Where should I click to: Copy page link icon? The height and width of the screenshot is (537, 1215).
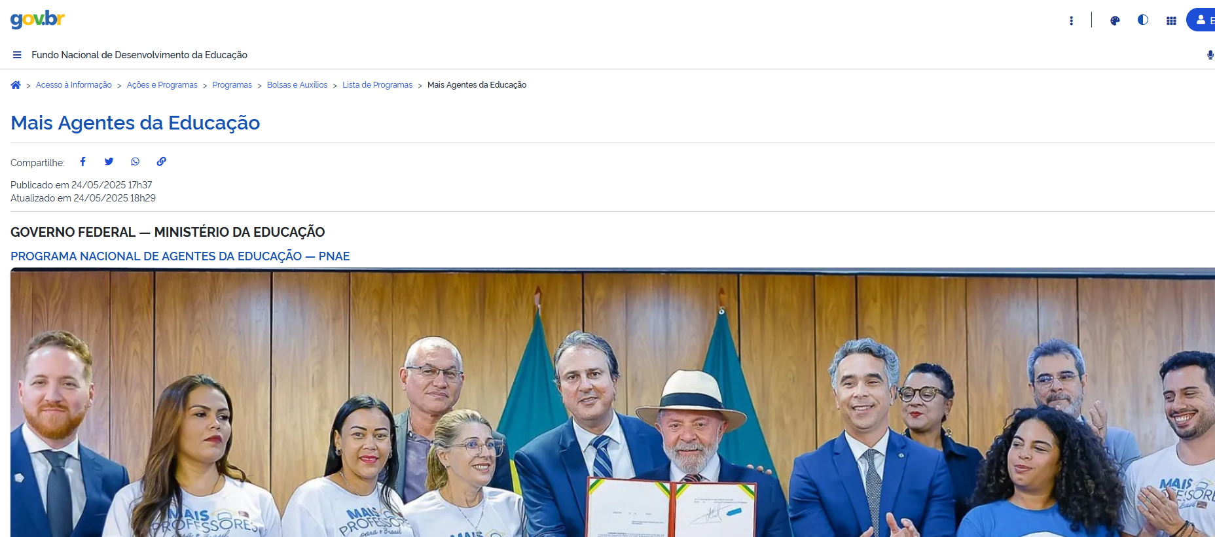coord(161,162)
